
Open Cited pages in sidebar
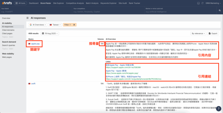tap(7, 33)
